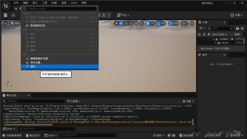Select the scale tool in viewport toolbar

[x=130, y=23]
